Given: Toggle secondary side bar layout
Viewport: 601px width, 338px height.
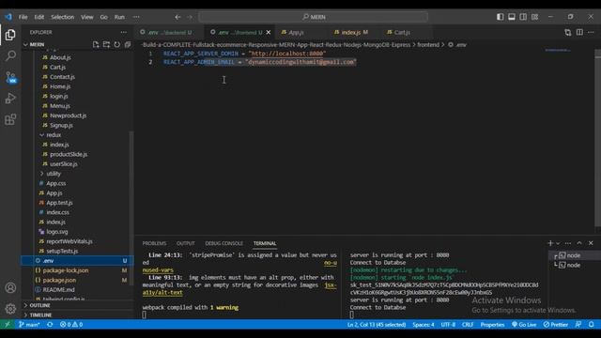Looking at the screenshot, I should tap(523, 17).
